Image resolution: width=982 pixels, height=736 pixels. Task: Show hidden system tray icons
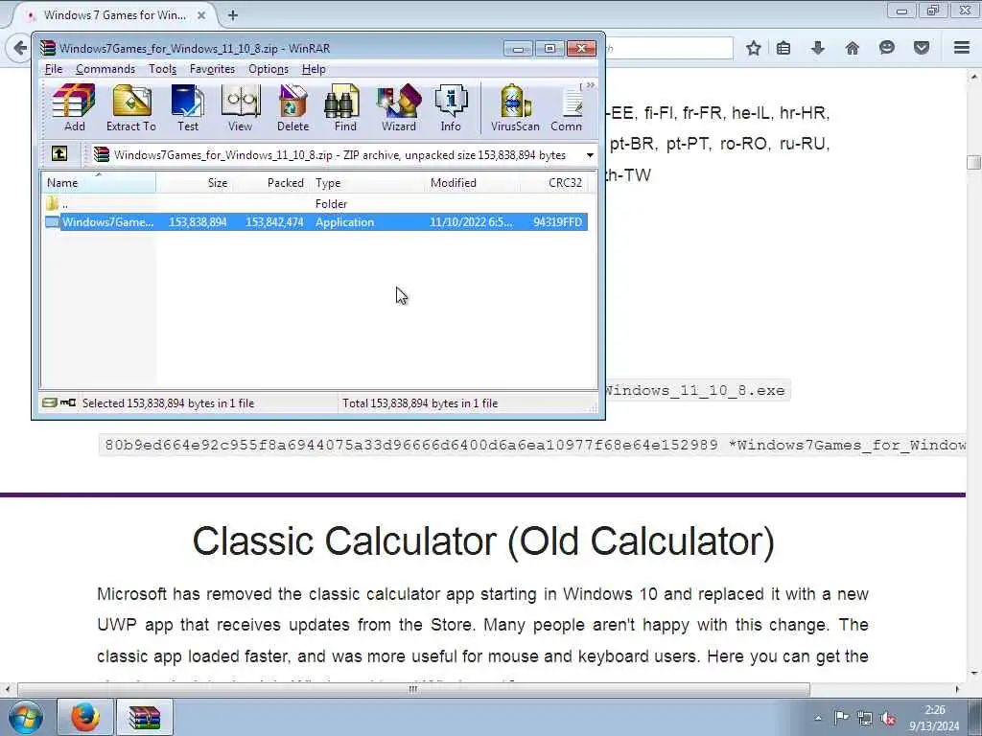point(818,718)
